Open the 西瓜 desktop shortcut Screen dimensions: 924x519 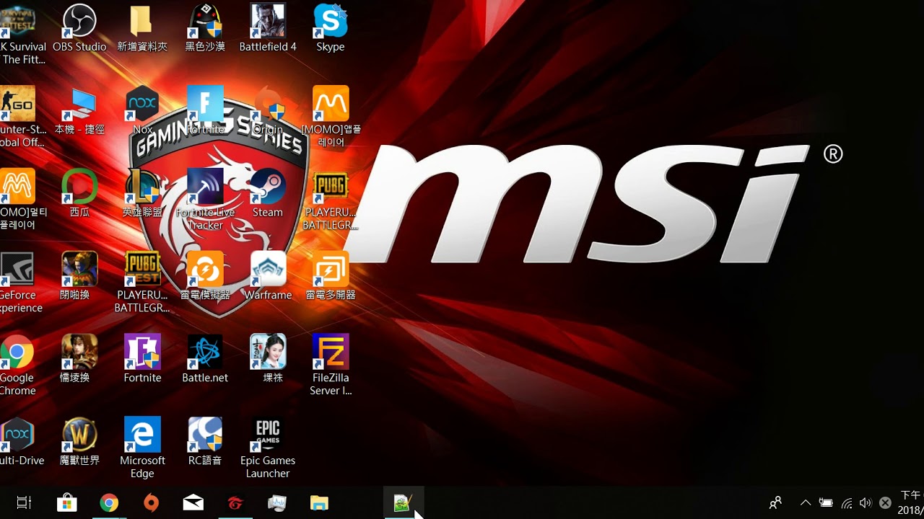tap(79, 193)
